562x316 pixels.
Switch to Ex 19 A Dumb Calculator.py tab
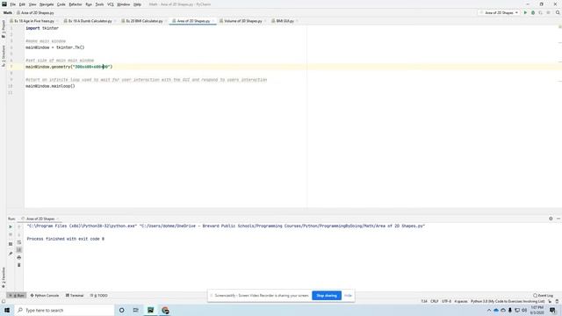tap(90, 21)
